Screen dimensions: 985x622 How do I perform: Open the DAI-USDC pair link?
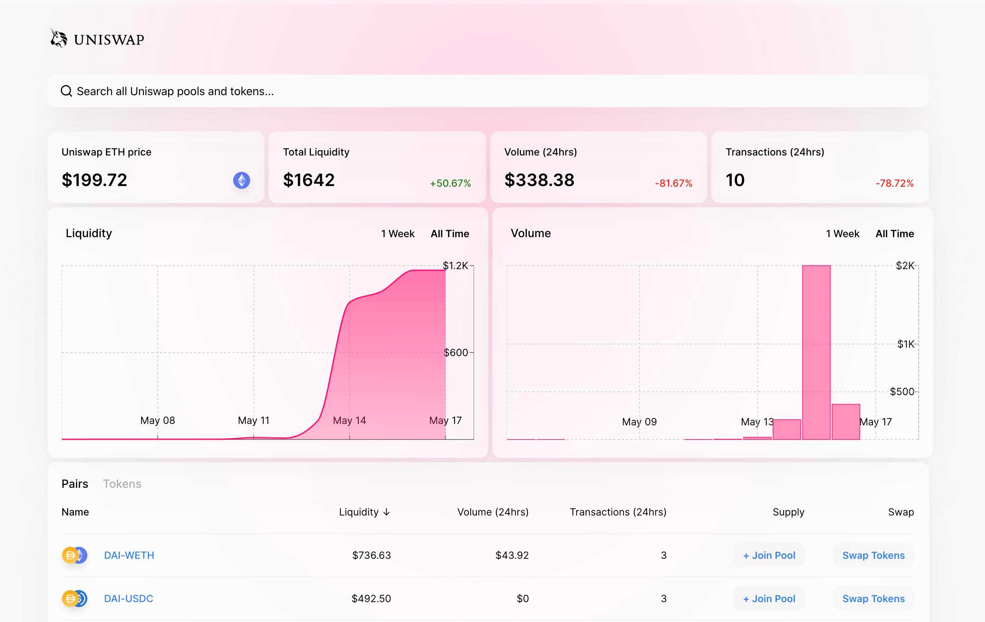(x=128, y=598)
